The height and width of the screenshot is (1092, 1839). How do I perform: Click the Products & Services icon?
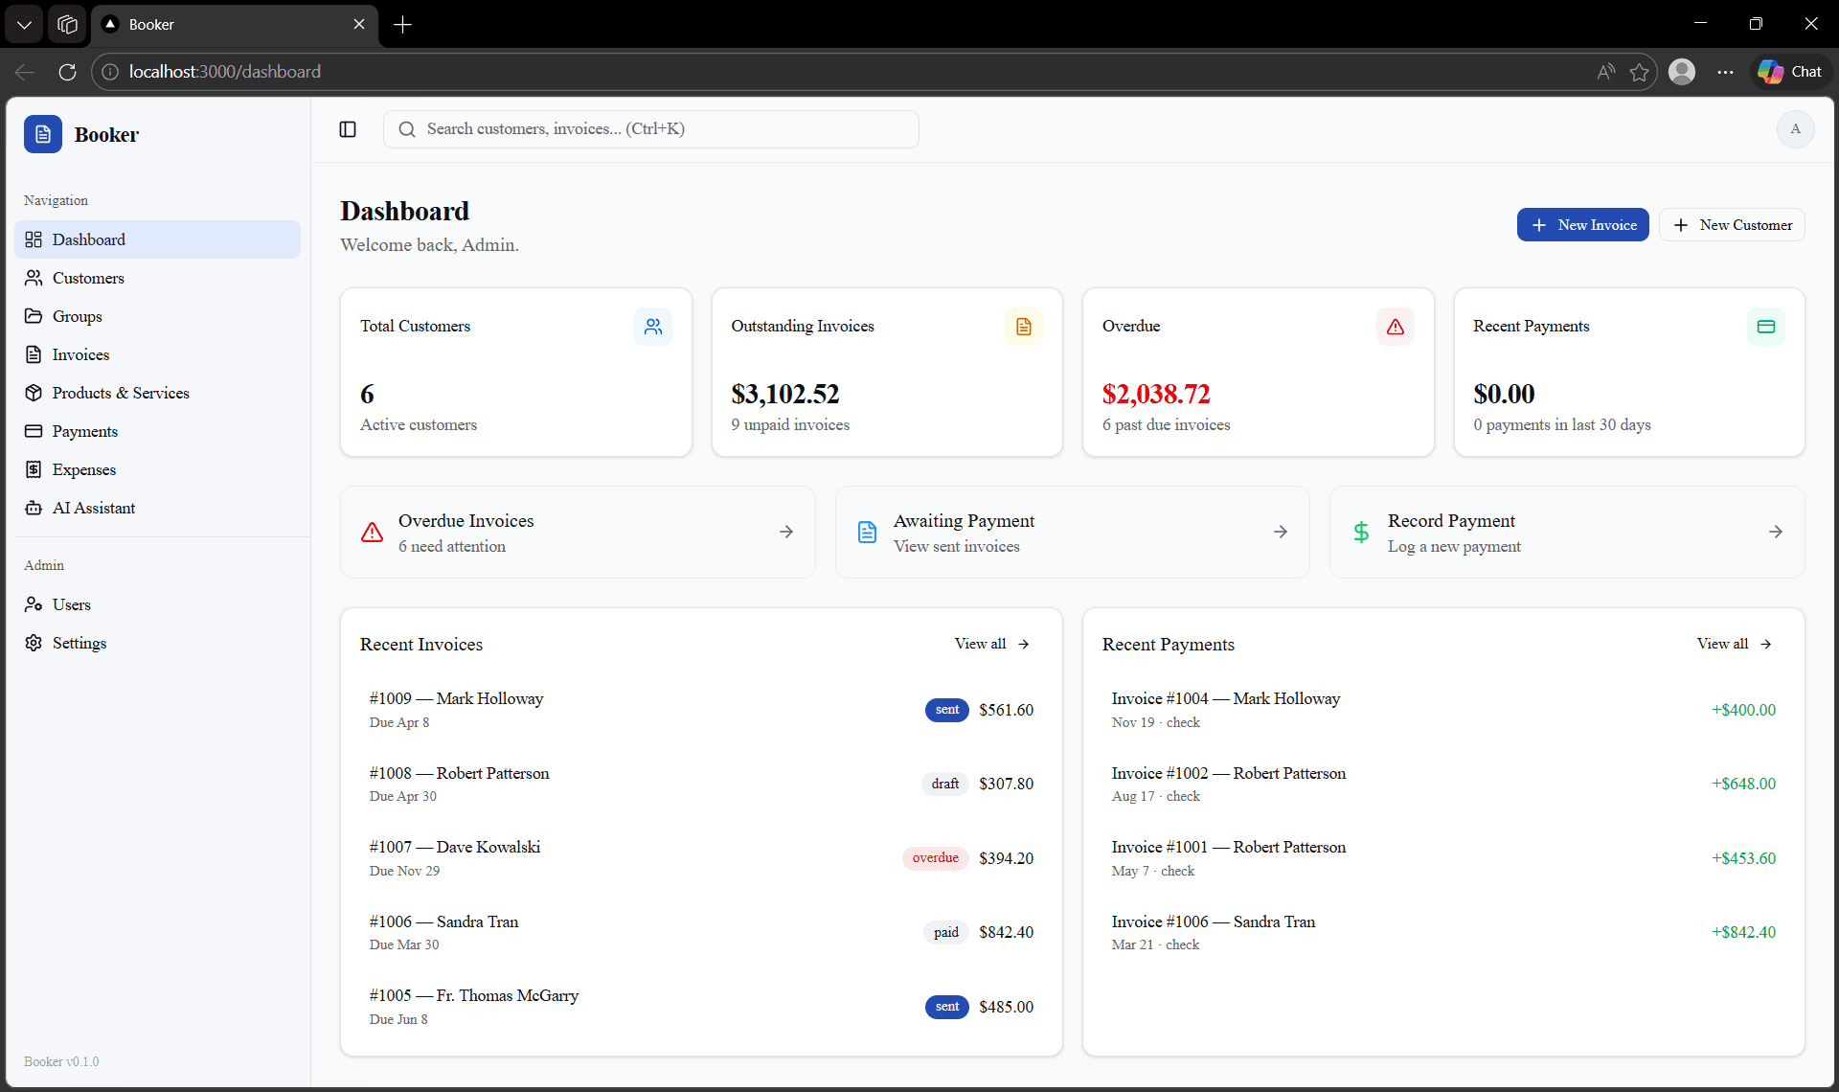coord(34,393)
